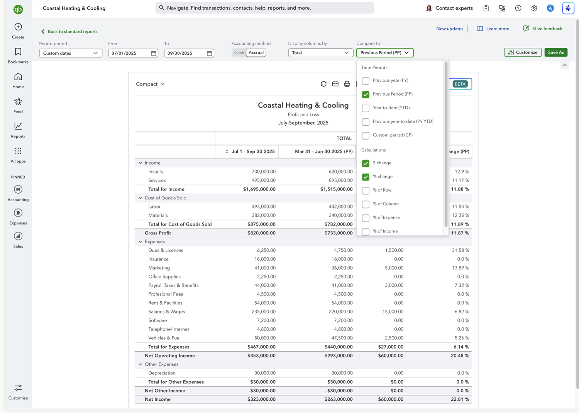
Task: Click the multi-window icon in header
Action: pyautogui.click(x=502, y=8)
